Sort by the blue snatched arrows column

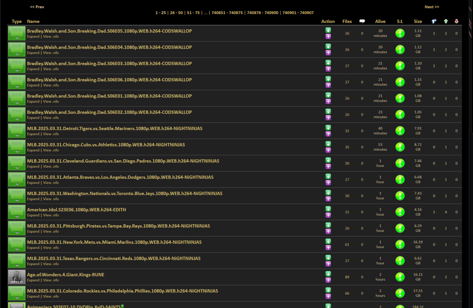pos(434,21)
